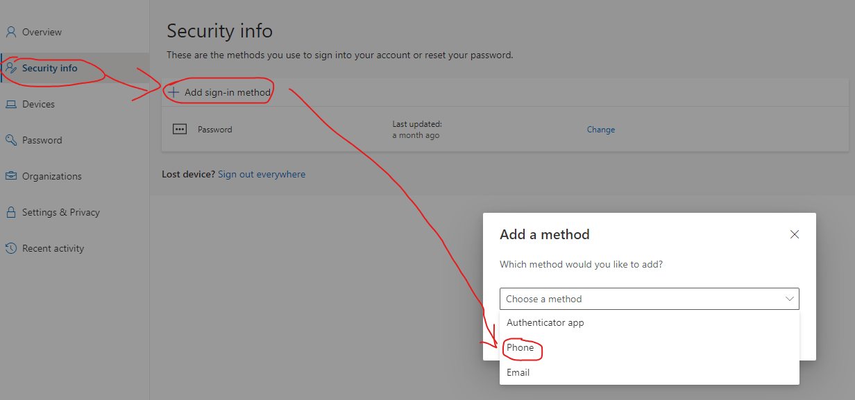Click the Security info sidebar icon
The image size is (855, 400).
(x=11, y=68)
